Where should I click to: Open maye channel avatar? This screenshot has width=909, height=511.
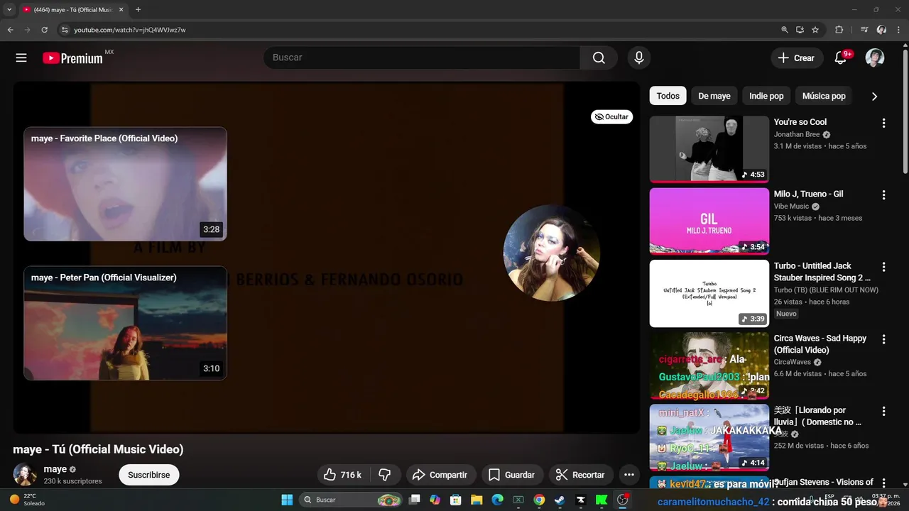pos(25,475)
